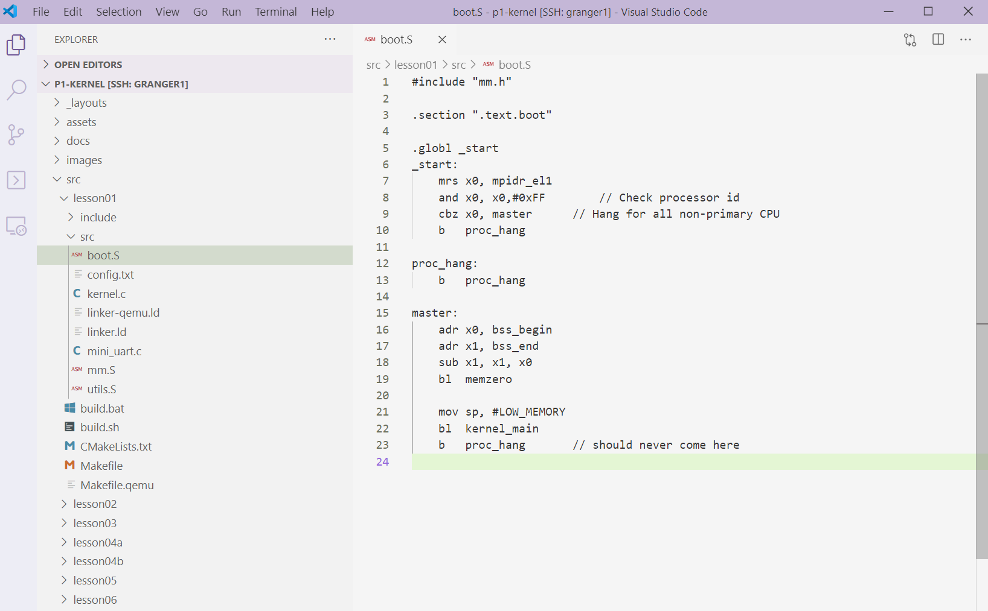Open linker-qemu.ld file

[x=194, y=313]
